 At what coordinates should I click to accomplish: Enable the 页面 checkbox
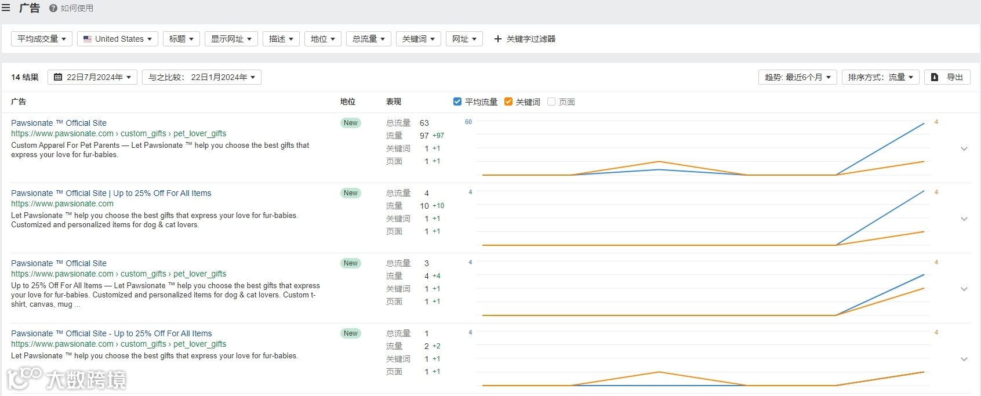tap(551, 101)
